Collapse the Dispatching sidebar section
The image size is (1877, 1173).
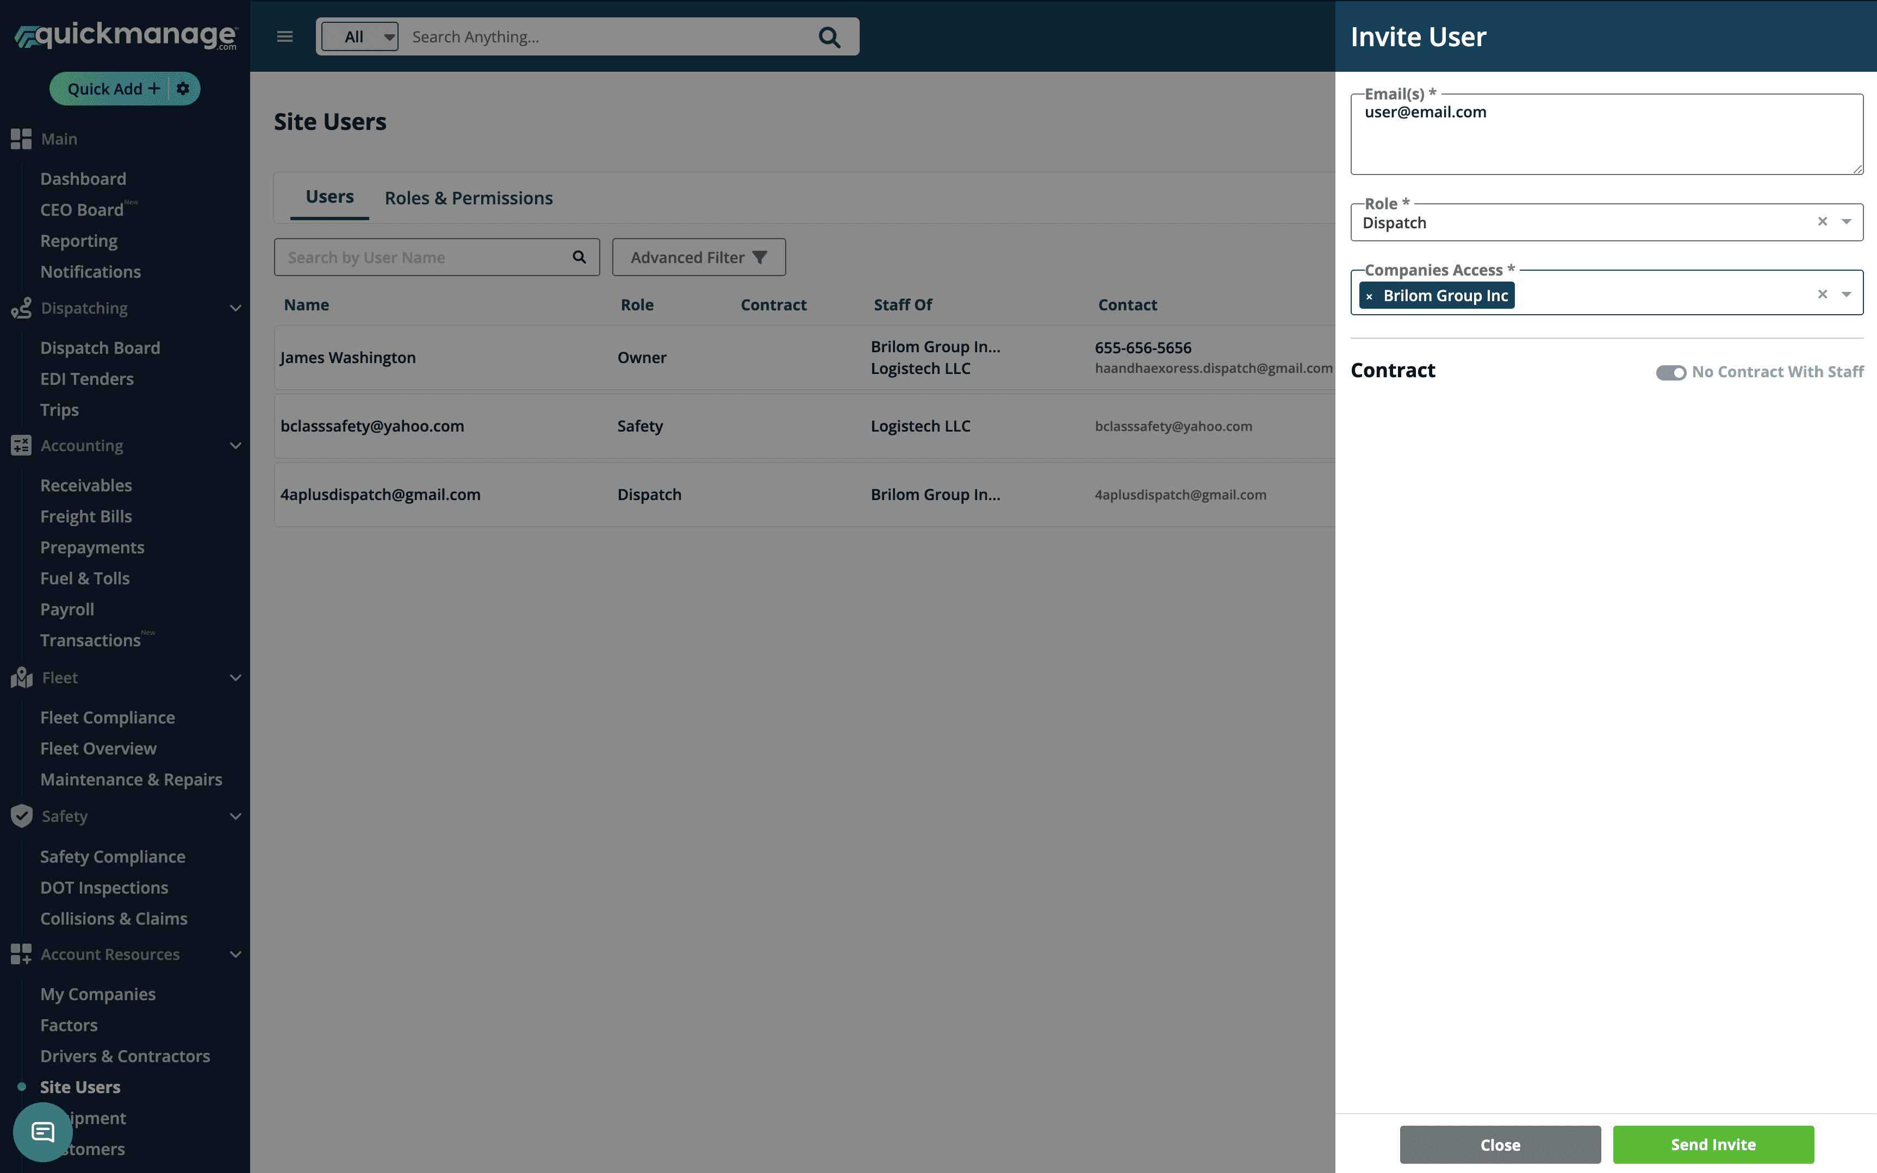[x=235, y=308]
